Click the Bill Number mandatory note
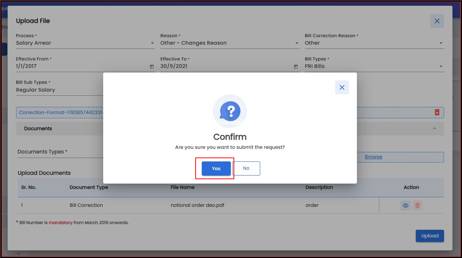This screenshot has width=462, height=258. coord(72,223)
